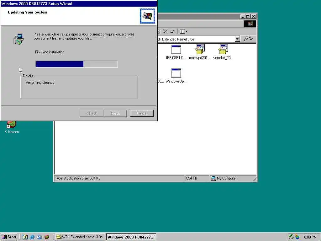Click the 'Updating Your System' heading
Viewport: 321px width, 241px height.
click(x=28, y=12)
